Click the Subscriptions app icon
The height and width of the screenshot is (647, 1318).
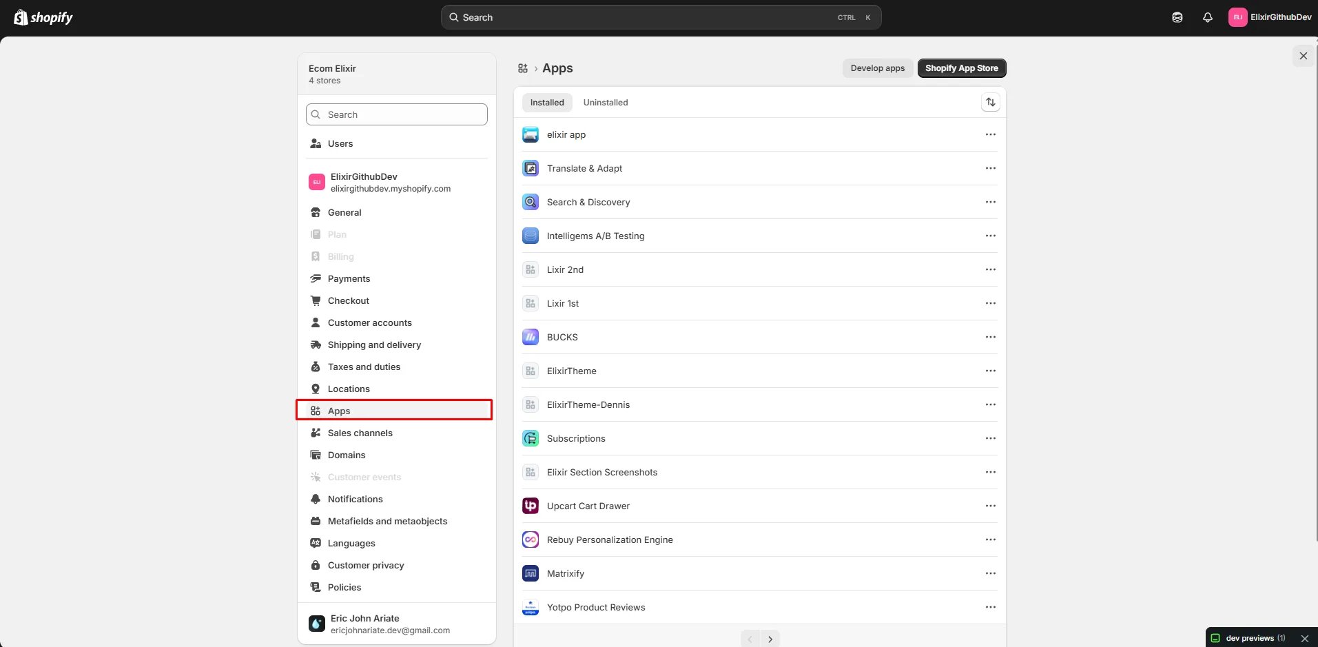531,438
